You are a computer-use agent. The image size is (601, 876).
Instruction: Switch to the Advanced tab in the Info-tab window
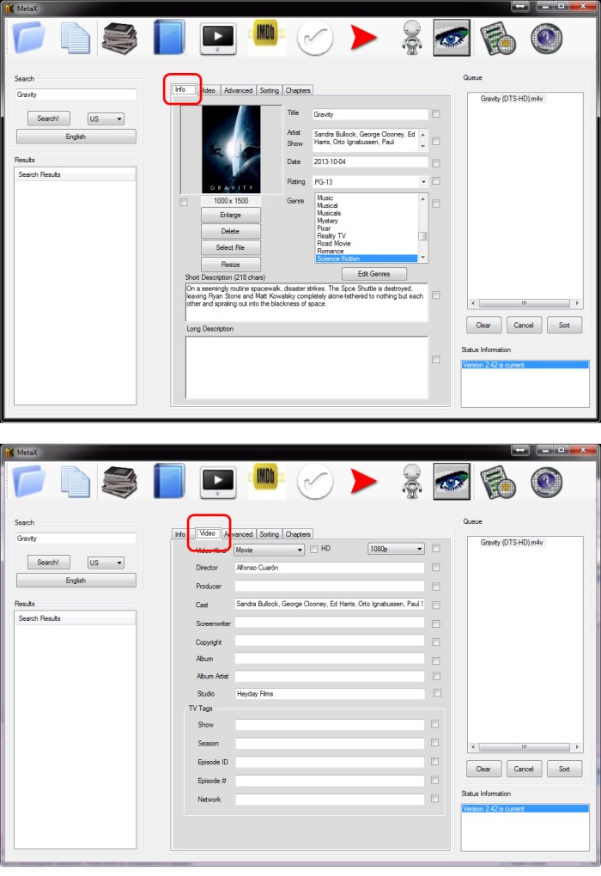point(238,90)
